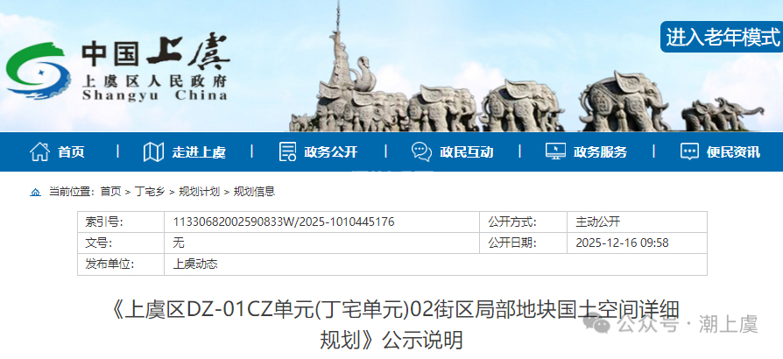
Task: Navigate to 规划计划 breadcrumb link
Action: [x=199, y=192]
